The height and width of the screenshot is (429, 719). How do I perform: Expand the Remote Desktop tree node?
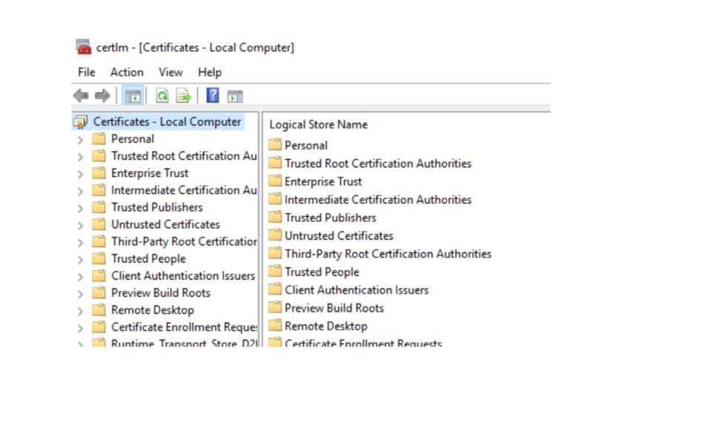[80, 310]
